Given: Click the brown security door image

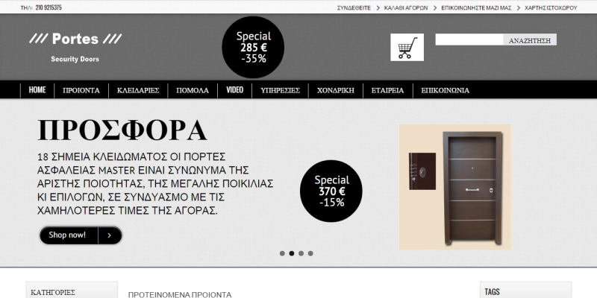Looking at the screenshot, I should tap(455, 187).
